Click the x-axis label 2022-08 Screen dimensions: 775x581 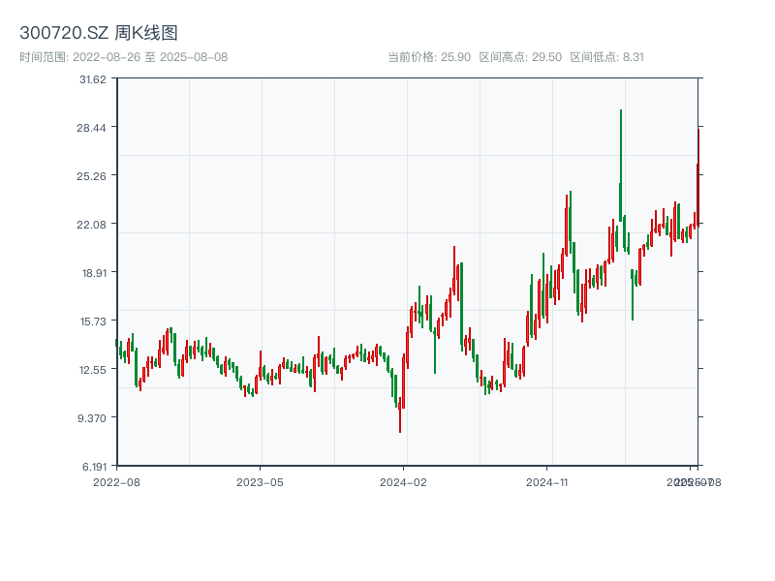coord(116,482)
